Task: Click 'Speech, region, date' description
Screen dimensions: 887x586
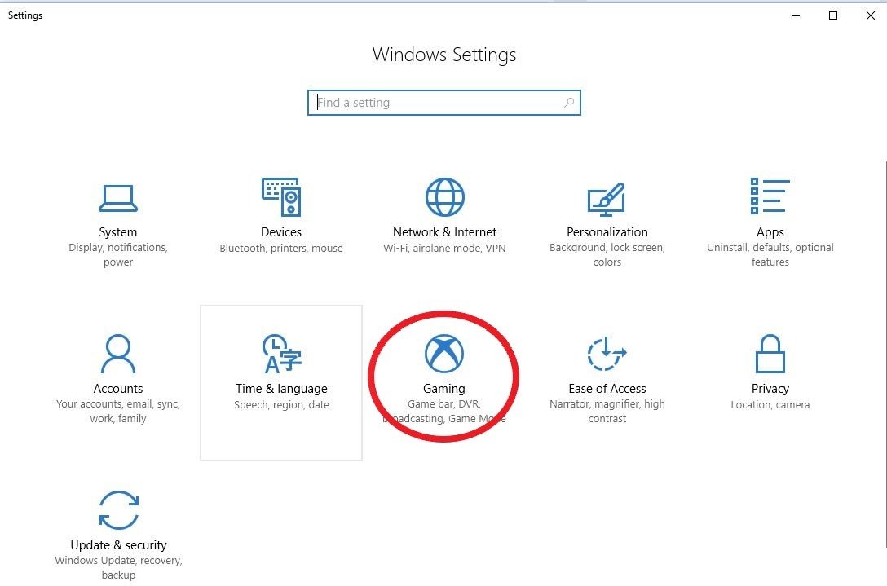Action: coord(281,405)
